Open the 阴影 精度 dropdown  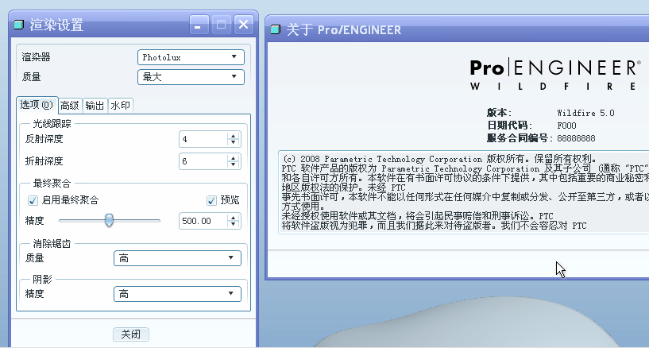pyautogui.click(x=177, y=294)
